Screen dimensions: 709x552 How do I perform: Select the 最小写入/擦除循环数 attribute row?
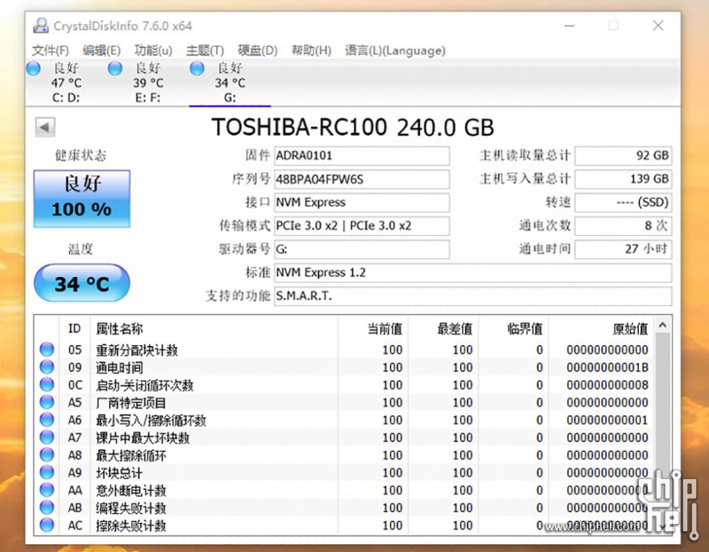pyautogui.click(x=344, y=420)
